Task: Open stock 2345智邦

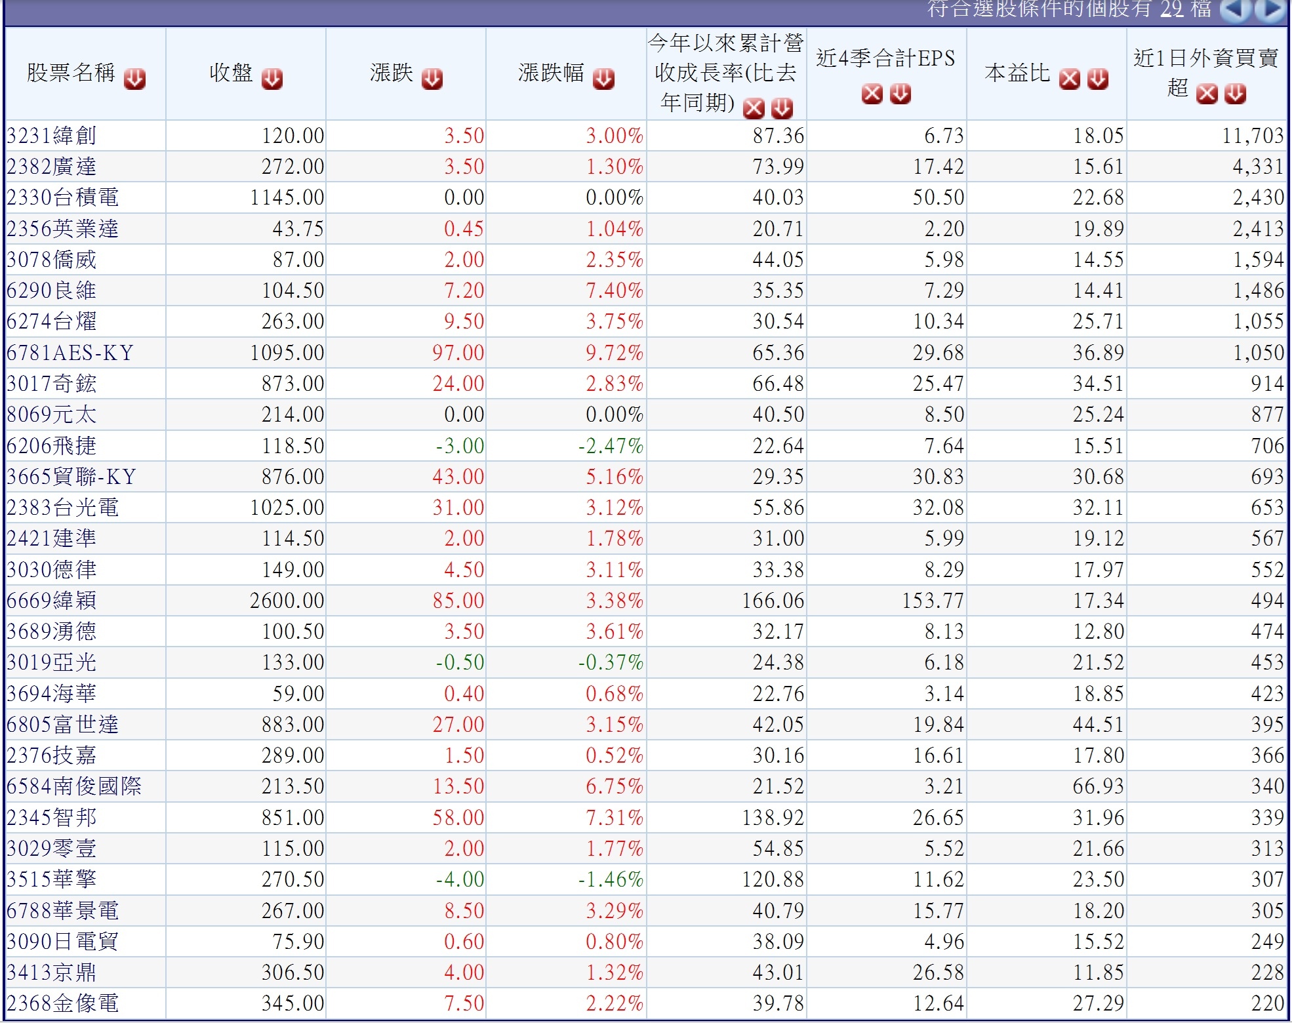Action: tap(51, 818)
